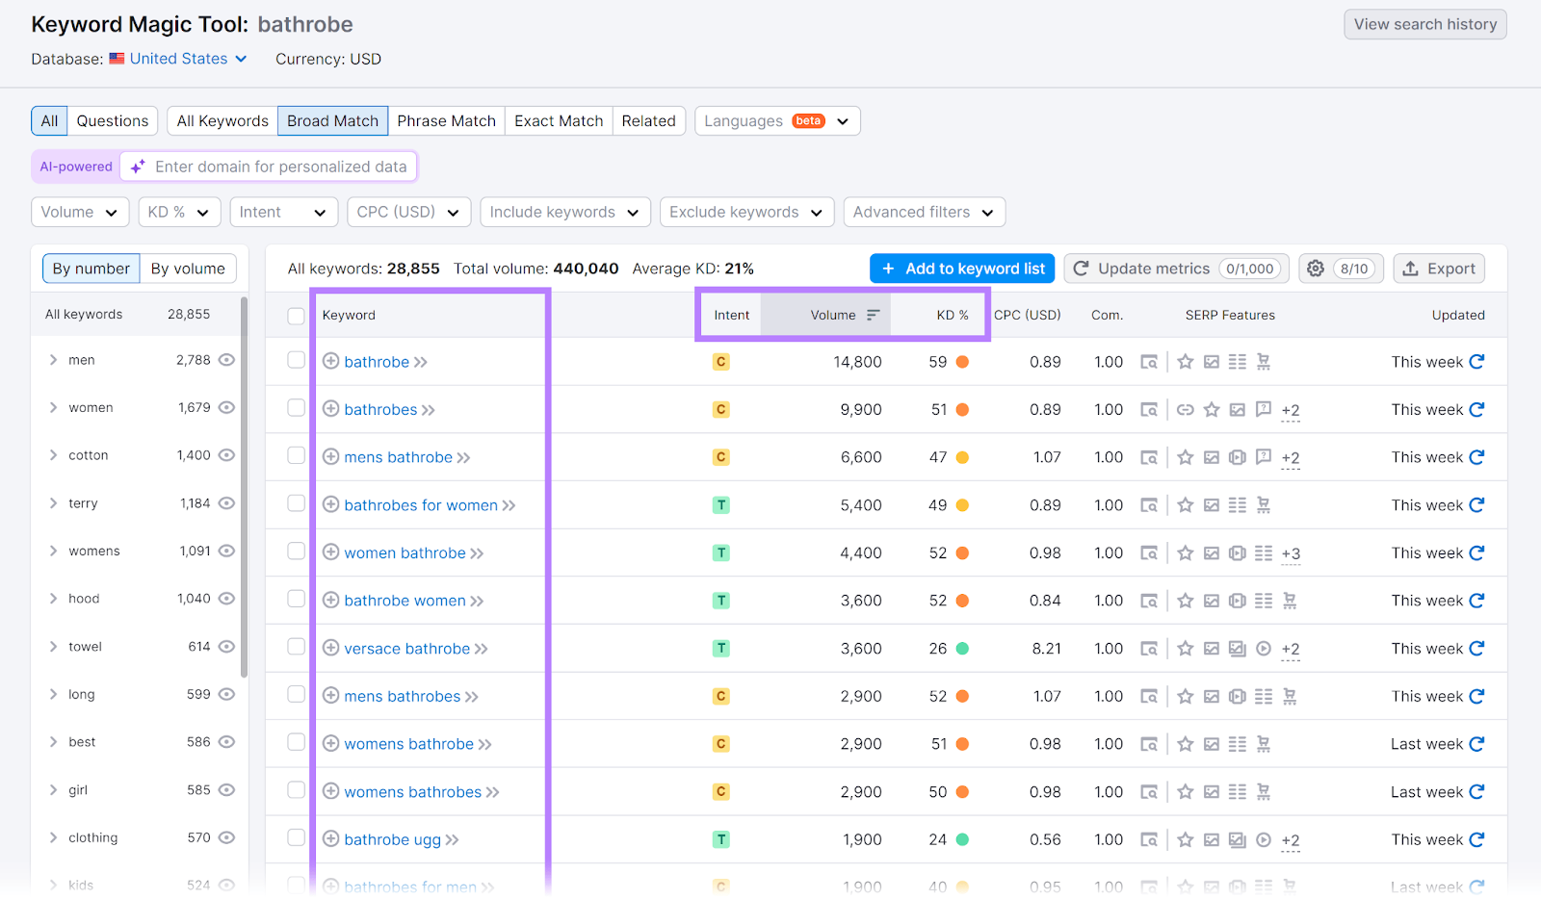1541x899 pixels.
Task: Select the Questions filter tab
Action: [x=112, y=120]
